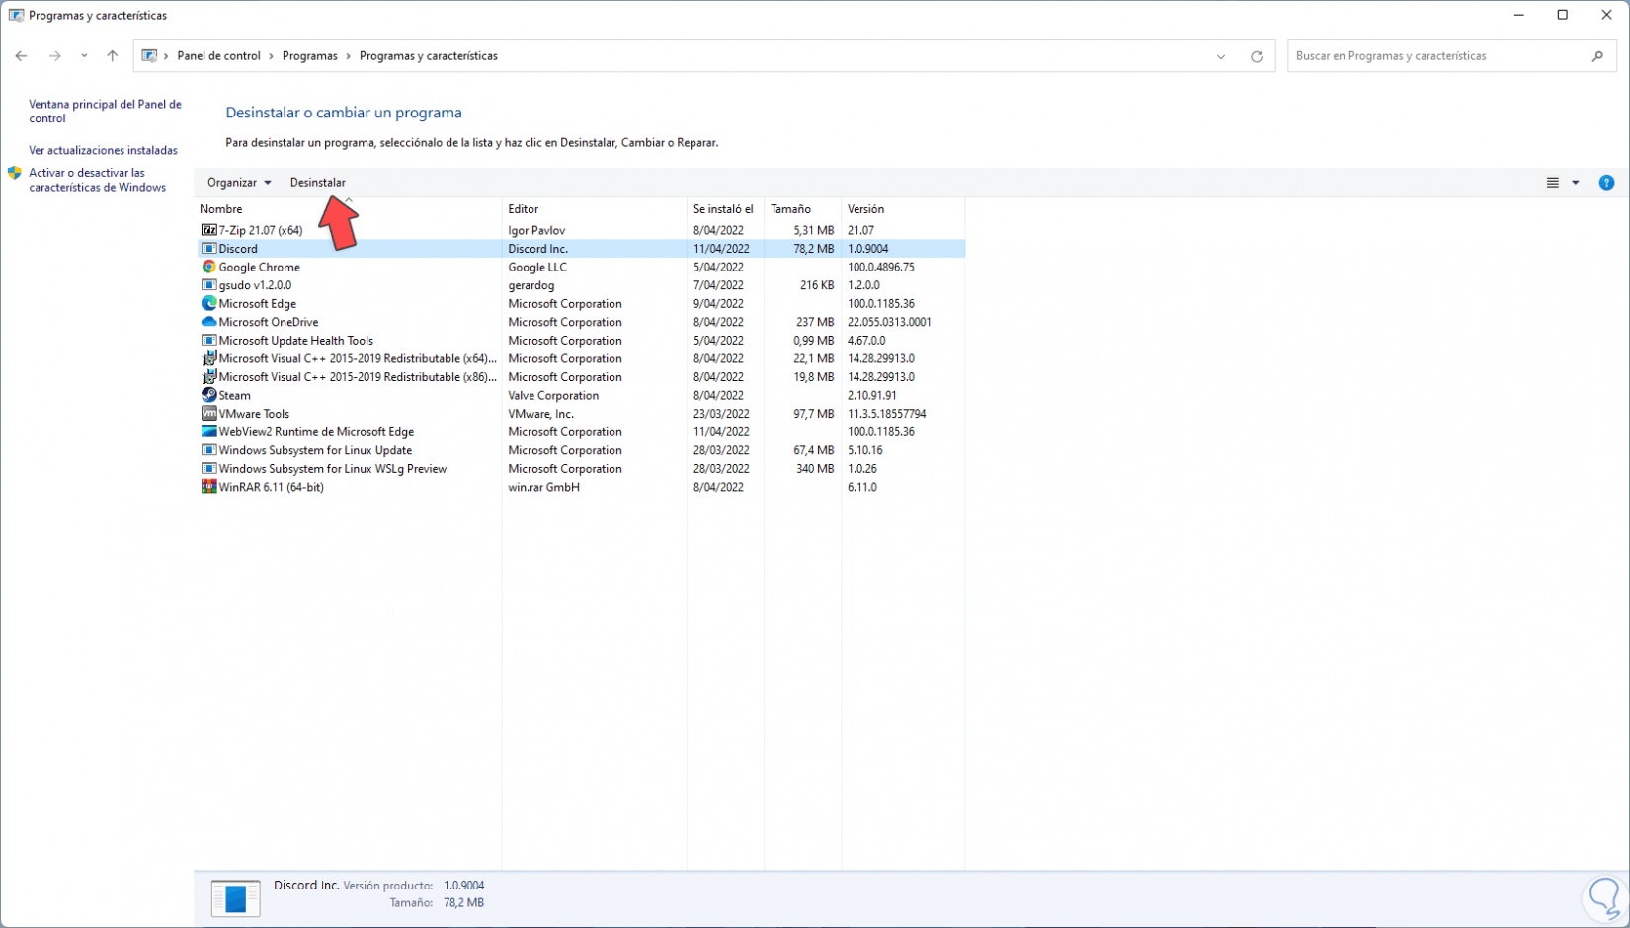Open the help question mark icon
Screen dimensions: 1630x928
tap(1606, 183)
